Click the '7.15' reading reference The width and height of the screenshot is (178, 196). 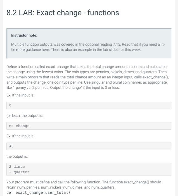click(117, 44)
